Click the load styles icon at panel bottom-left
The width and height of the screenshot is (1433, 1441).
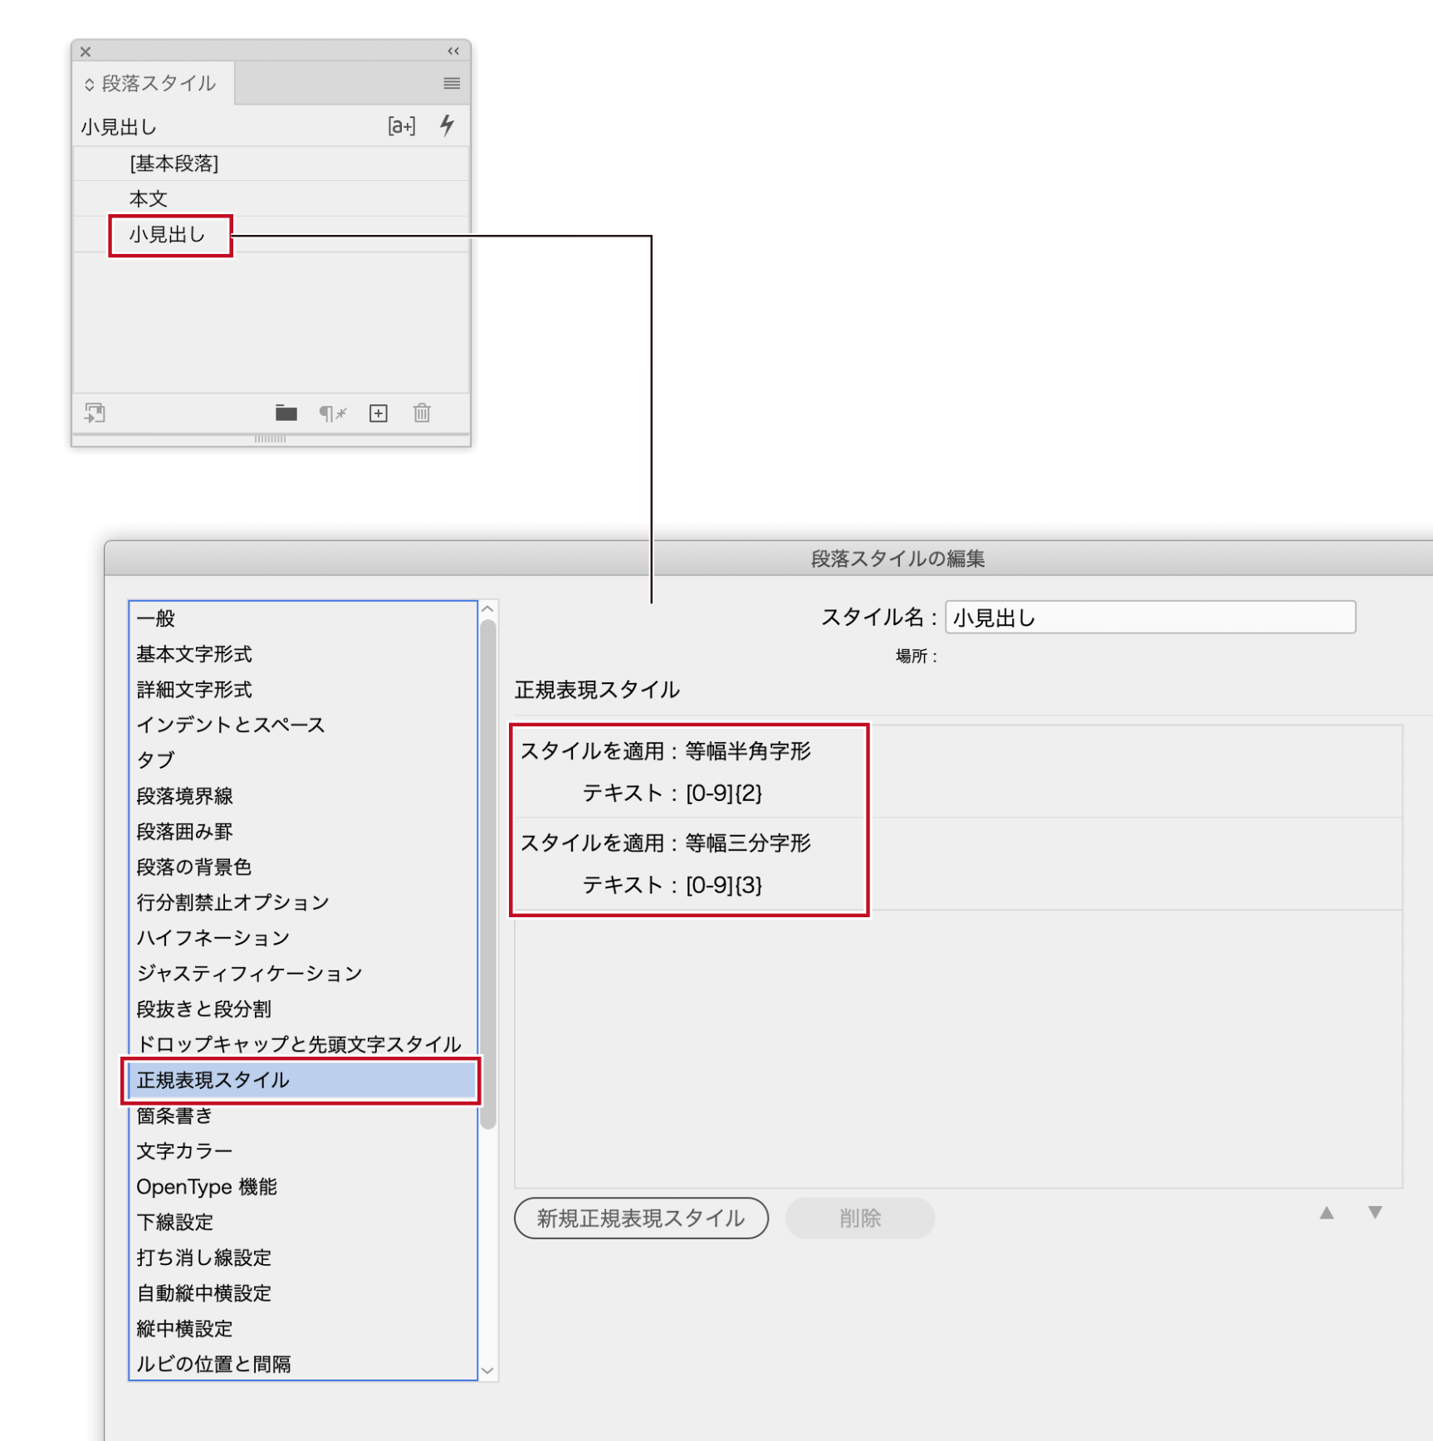(x=95, y=413)
